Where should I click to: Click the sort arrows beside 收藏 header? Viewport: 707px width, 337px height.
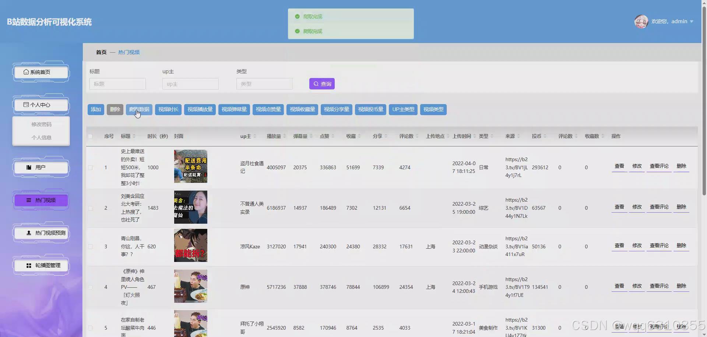pos(359,136)
